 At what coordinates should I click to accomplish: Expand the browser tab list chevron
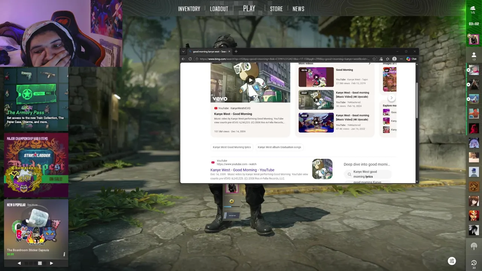(183, 52)
